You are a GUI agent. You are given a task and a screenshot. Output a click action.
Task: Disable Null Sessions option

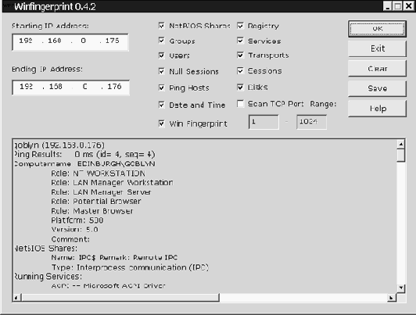(x=162, y=71)
